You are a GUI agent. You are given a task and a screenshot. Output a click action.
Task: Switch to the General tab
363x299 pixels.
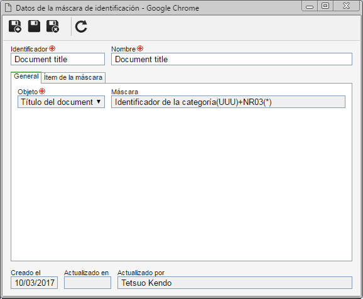coord(26,77)
